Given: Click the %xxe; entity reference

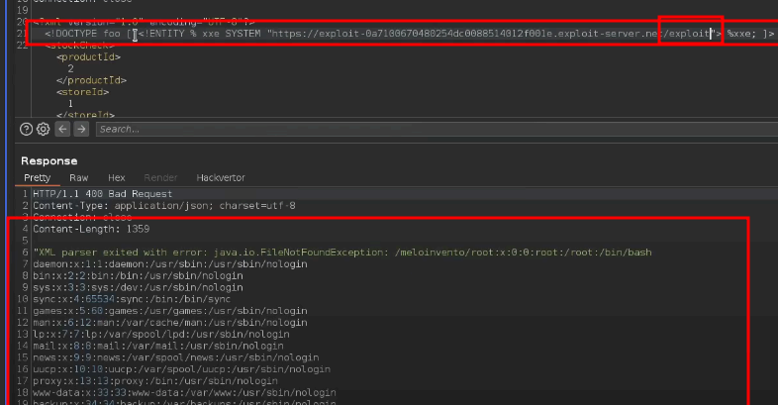Looking at the screenshot, I should tap(741, 34).
